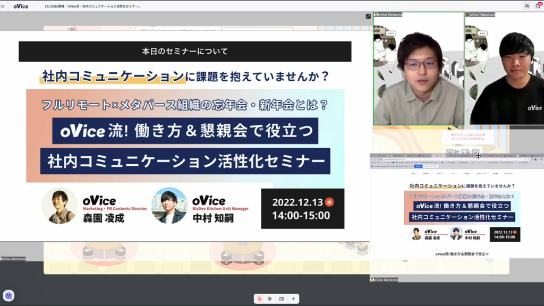Open the hexagon settings icon in toolbar

click(269, 299)
